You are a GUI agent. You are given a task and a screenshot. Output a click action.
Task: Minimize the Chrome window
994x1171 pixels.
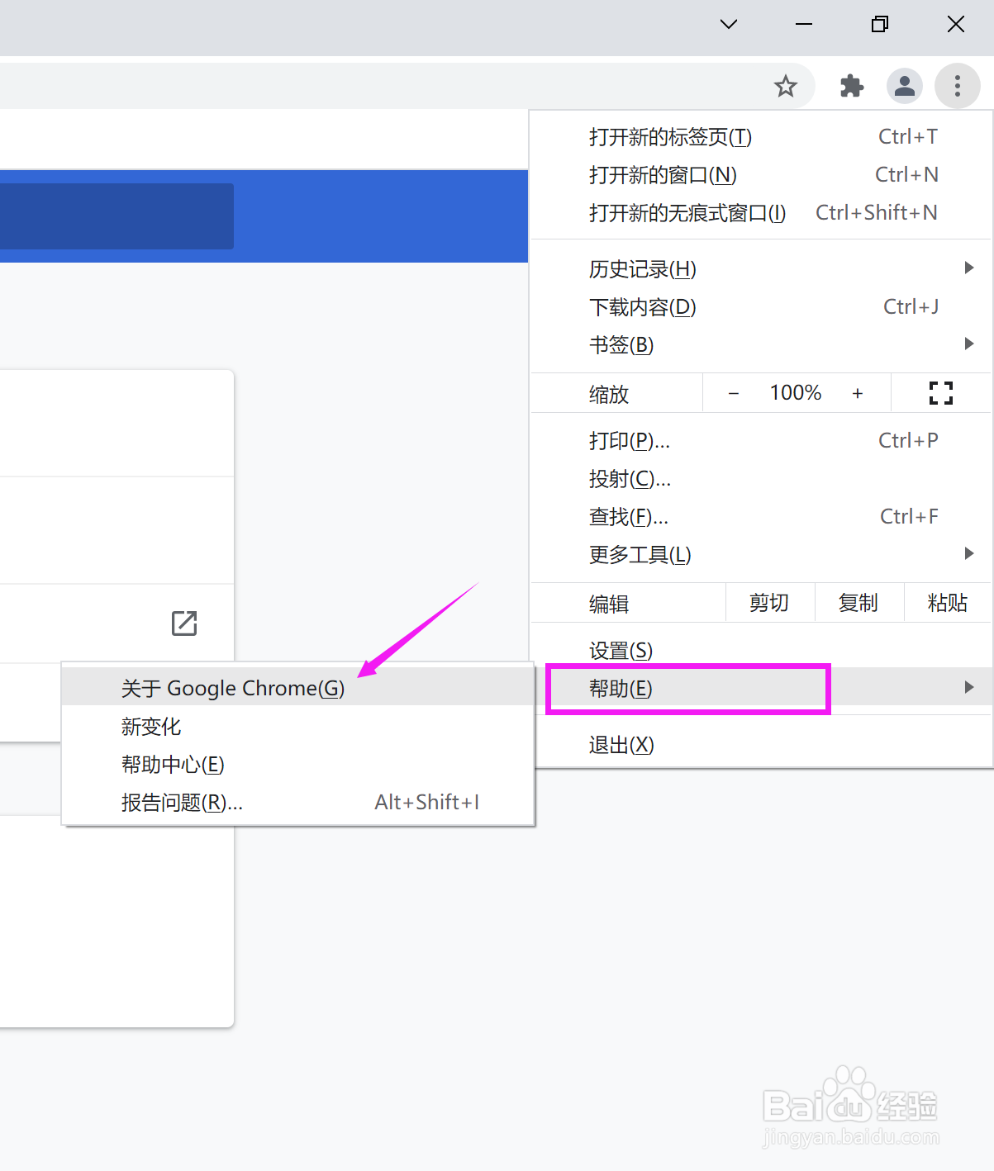804,25
